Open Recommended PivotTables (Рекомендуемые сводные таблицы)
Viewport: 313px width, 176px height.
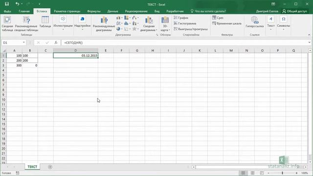click(x=26, y=24)
